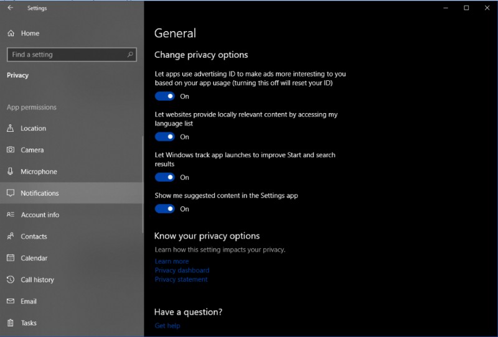Switch off suggested content in Settings toggle
The height and width of the screenshot is (337, 498).
(164, 209)
